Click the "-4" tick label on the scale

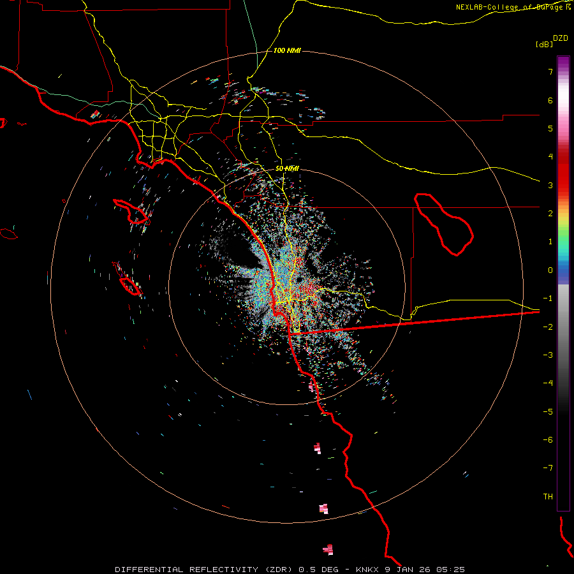click(x=548, y=383)
